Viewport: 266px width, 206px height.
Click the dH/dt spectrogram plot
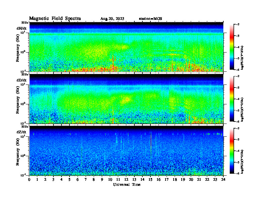point(126,47)
